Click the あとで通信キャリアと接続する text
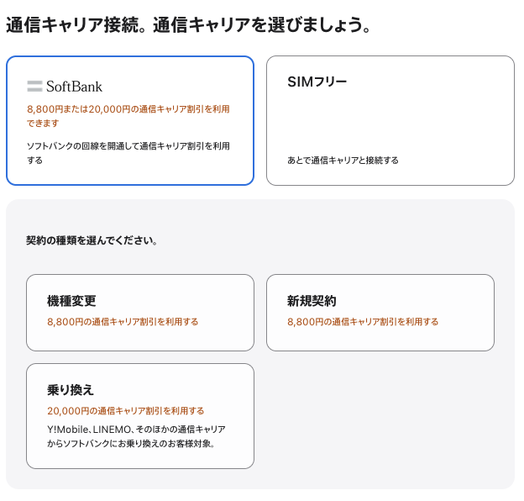The image size is (524, 501). [343, 161]
